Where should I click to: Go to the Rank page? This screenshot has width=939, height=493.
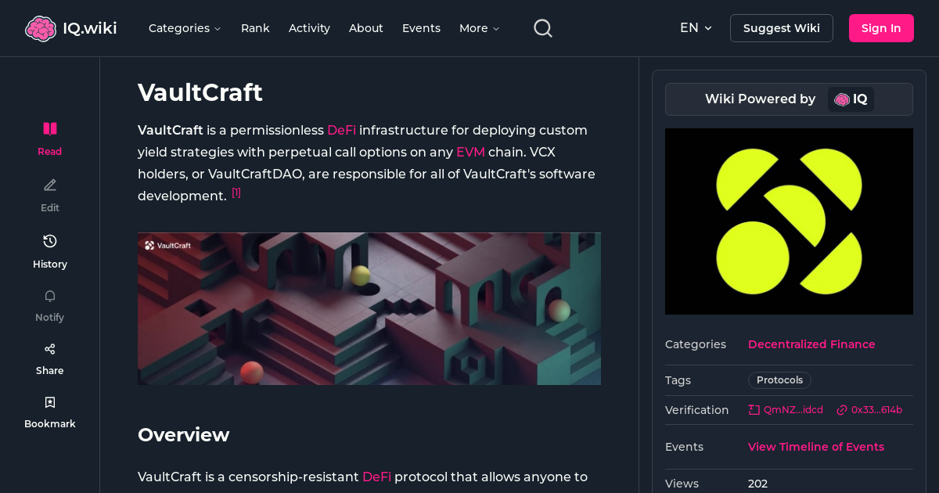coord(255,28)
